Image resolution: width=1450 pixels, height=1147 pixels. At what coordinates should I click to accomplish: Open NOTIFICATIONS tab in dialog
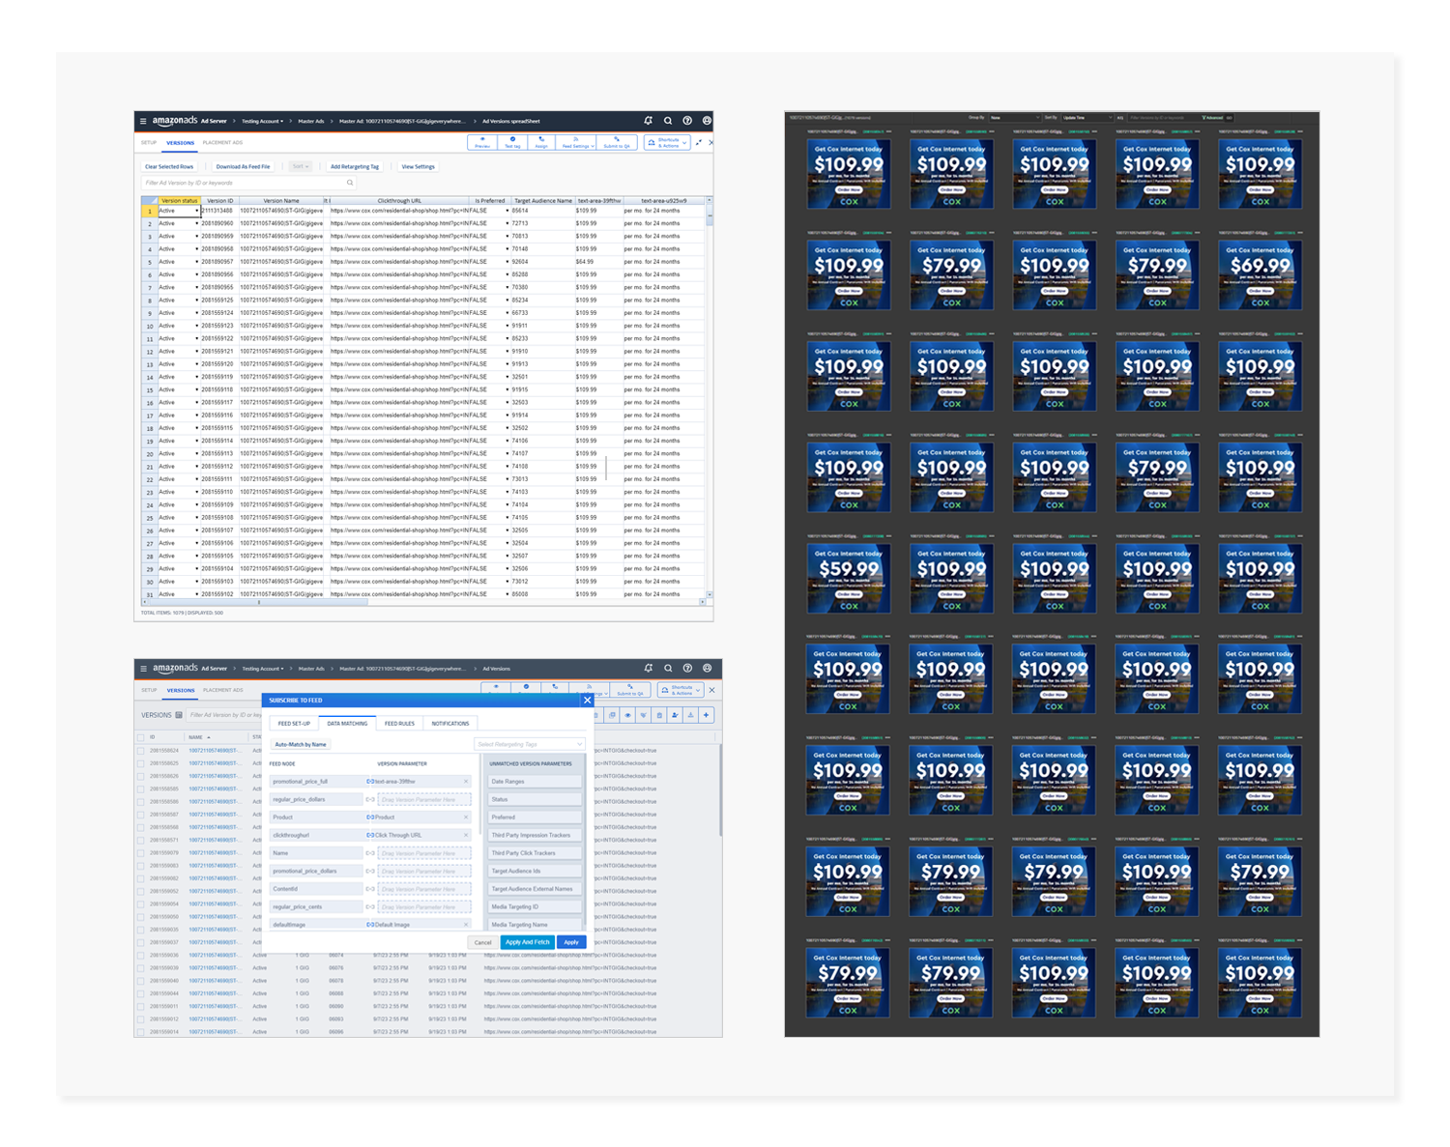coord(450,724)
